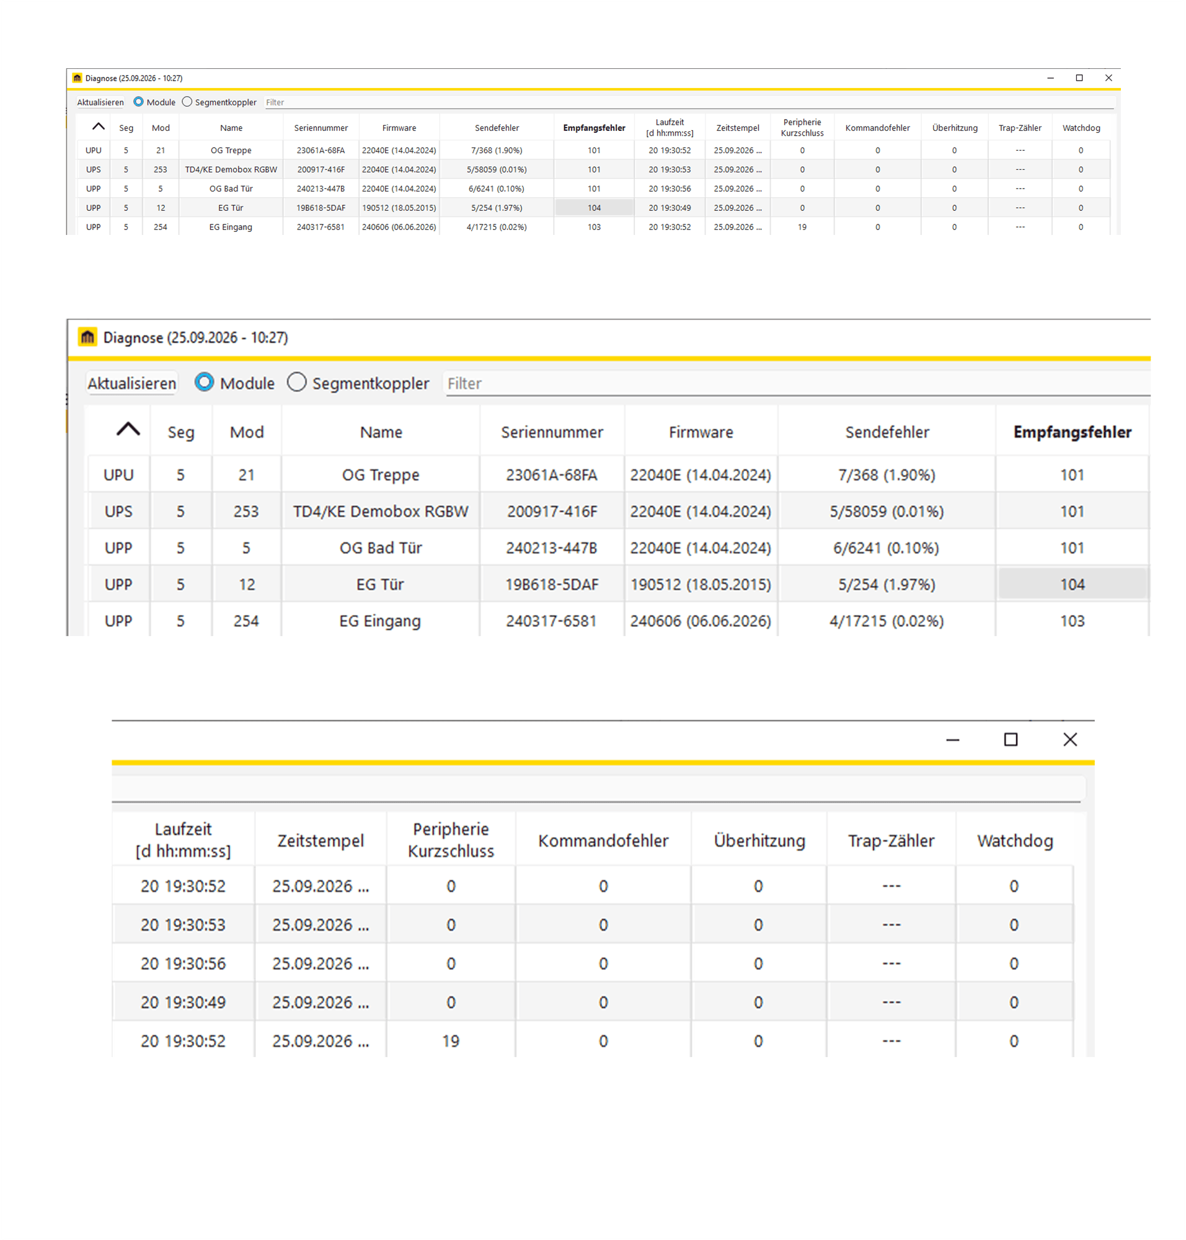This screenshot has width=1186, height=1240.
Task: Minimize the window in the enlarged bottom view
Action: pyautogui.click(x=952, y=740)
